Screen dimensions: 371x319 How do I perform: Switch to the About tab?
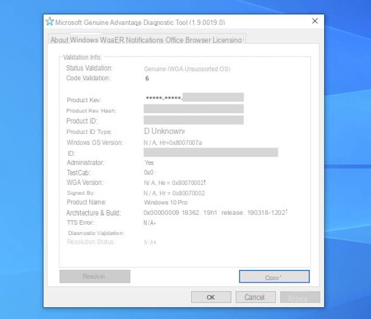[60, 40]
